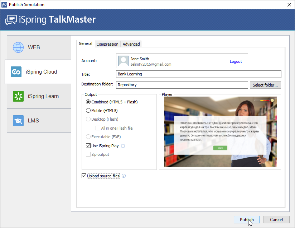Click the info icon beside Use iSpring Play
Image resolution: width=295 pixels, height=228 pixels.
124,146
